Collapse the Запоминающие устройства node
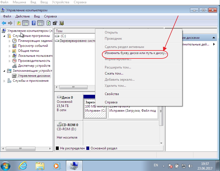The width and height of the screenshot is (220, 171). click(4, 71)
